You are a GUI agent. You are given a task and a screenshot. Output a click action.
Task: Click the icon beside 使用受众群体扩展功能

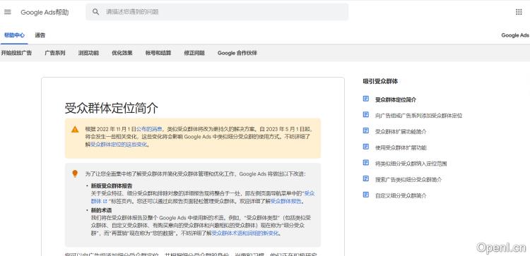click(366, 147)
